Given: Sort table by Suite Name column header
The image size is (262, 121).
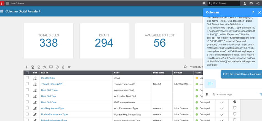Looking at the screenshot, I should [x=159, y=73].
